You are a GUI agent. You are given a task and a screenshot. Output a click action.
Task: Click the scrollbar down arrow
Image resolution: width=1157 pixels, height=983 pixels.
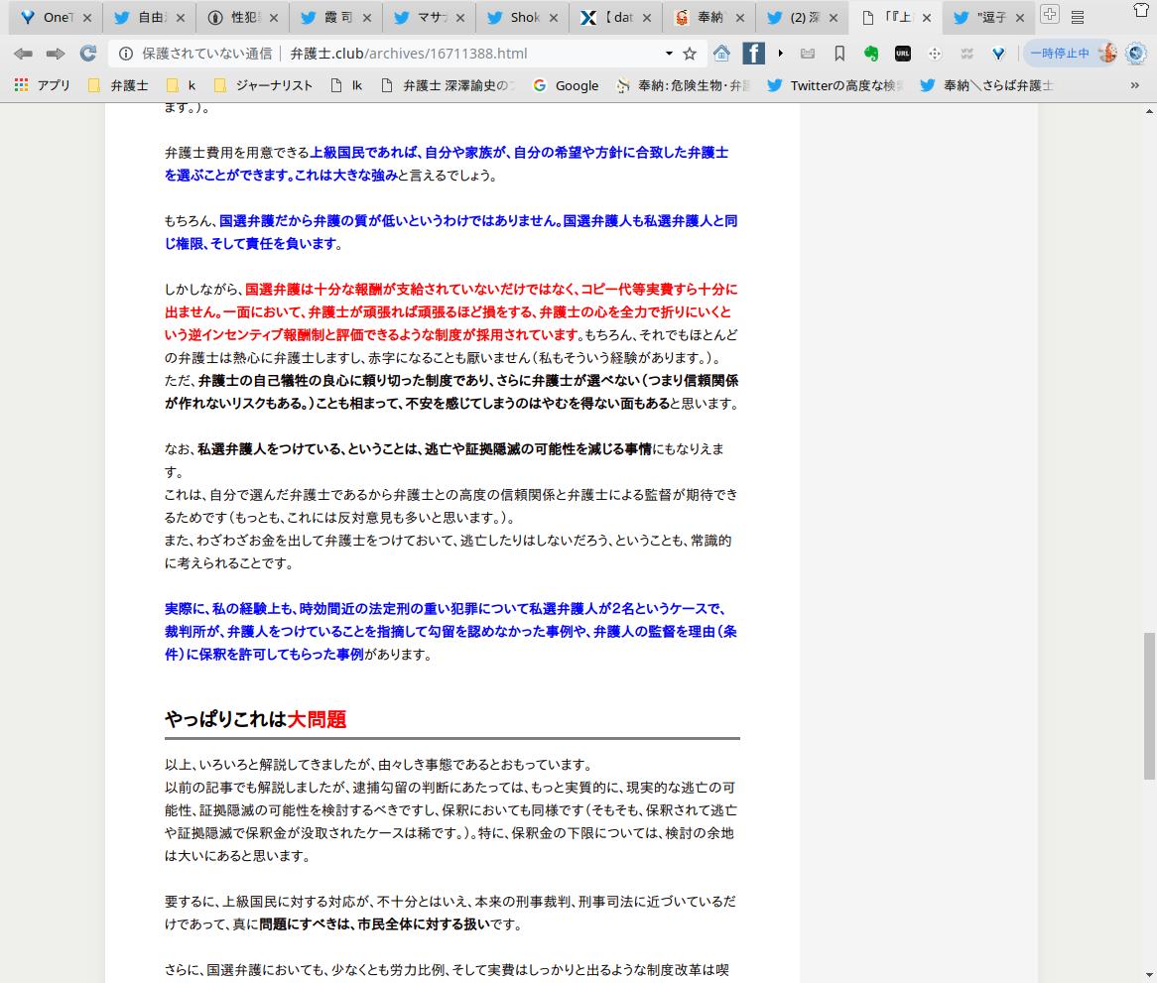tap(1150, 976)
